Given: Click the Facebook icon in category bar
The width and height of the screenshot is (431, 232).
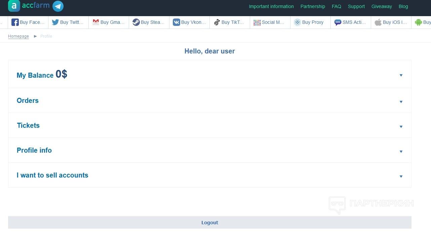Looking at the screenshot, I should click(x=15, y=22).
